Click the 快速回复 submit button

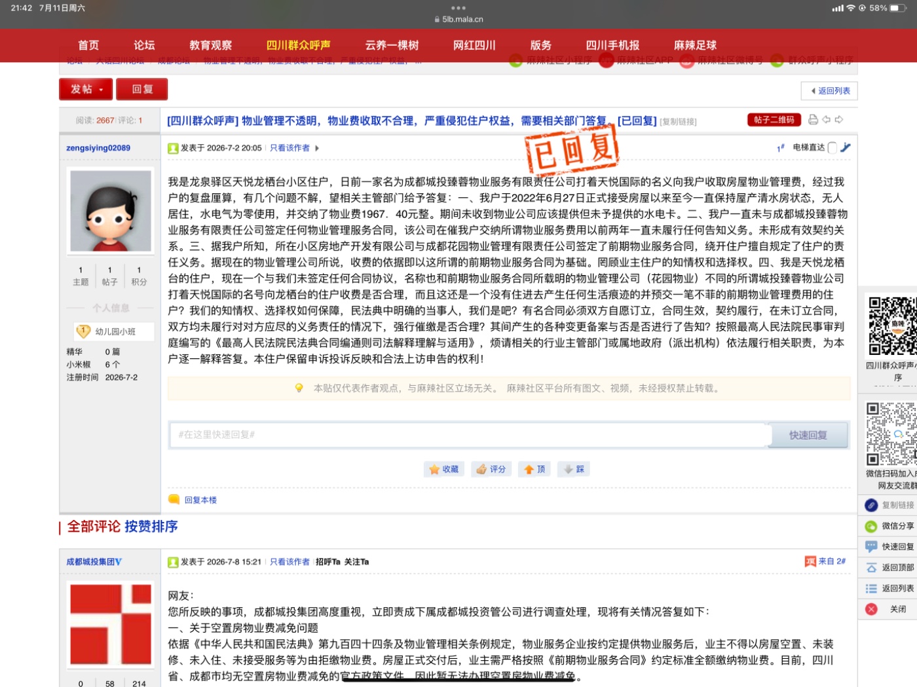coord(808,435)
